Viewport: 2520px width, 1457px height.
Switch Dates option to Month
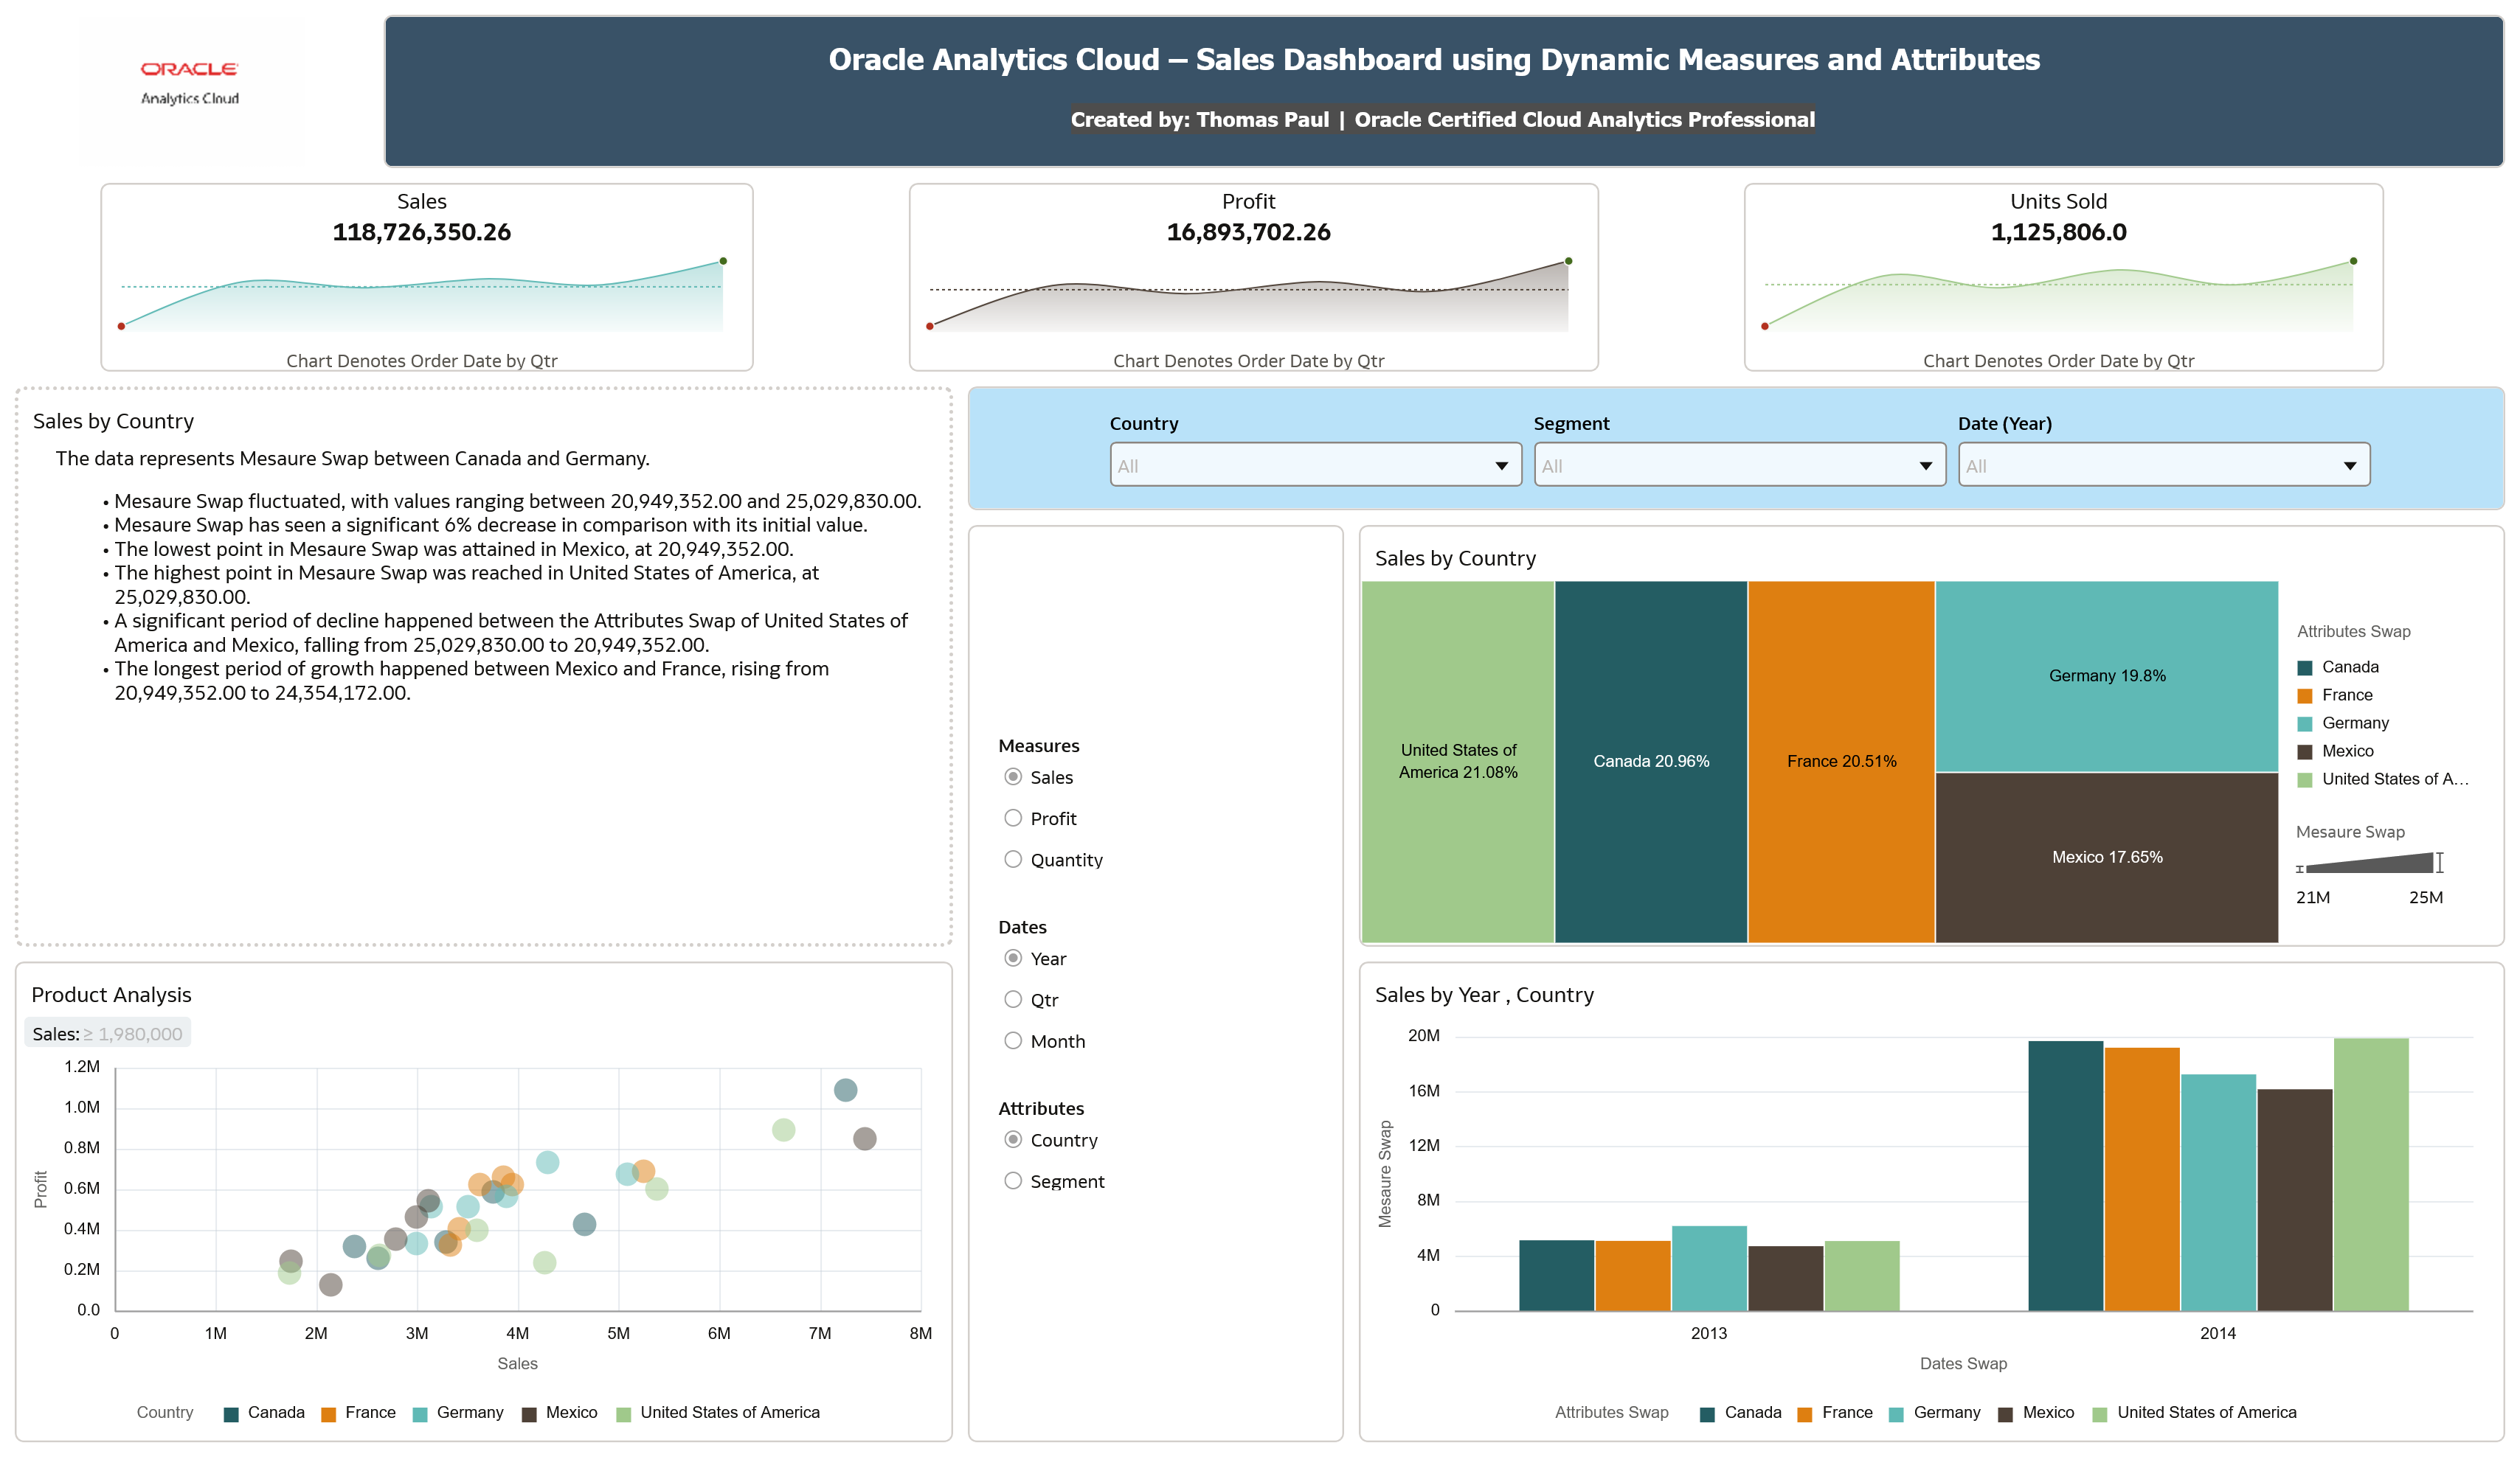pyautogui.click(x=1013, y=1040)
